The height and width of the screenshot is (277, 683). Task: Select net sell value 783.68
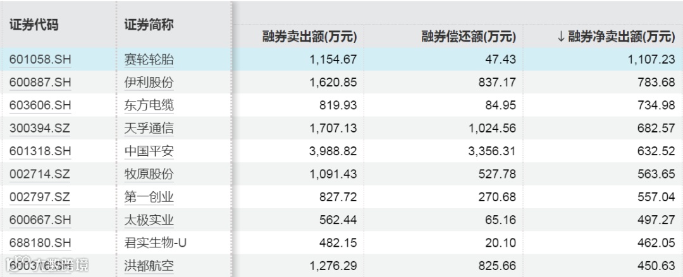pyautogui.click(x=656, y=82)
